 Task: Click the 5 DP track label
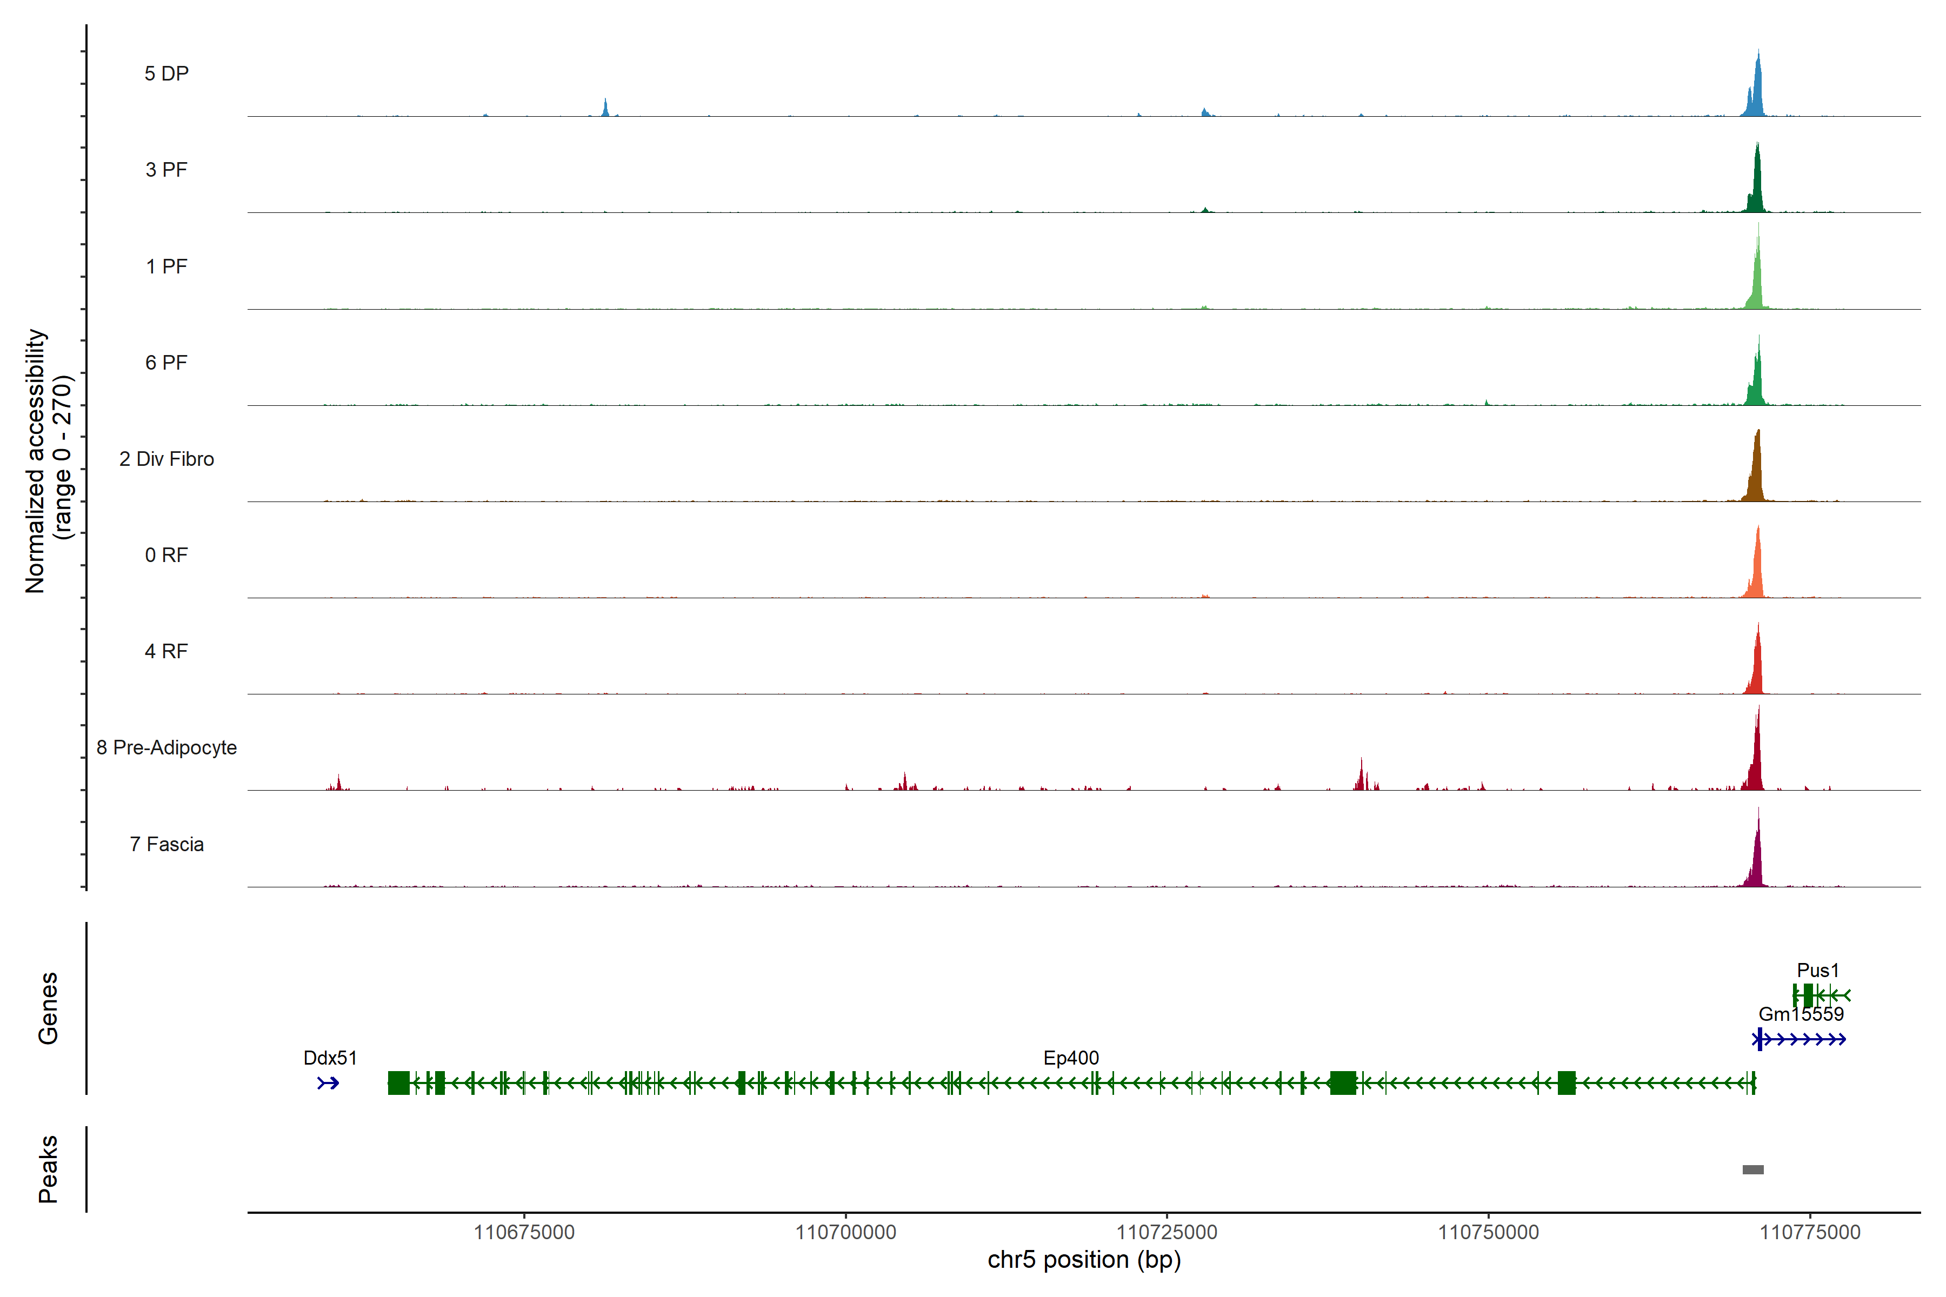[x=166, y=73]
